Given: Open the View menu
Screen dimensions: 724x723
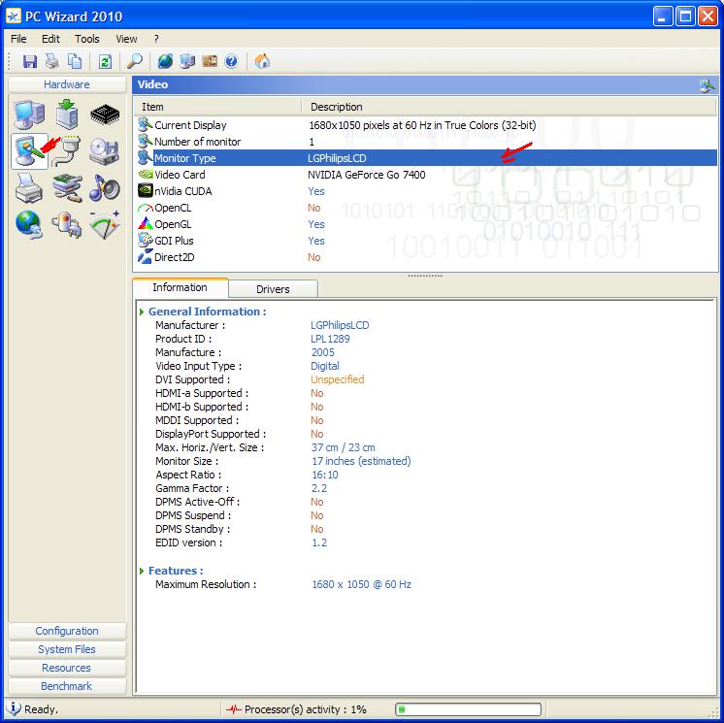Looking at the screenshot, I should tap(126, 39).
